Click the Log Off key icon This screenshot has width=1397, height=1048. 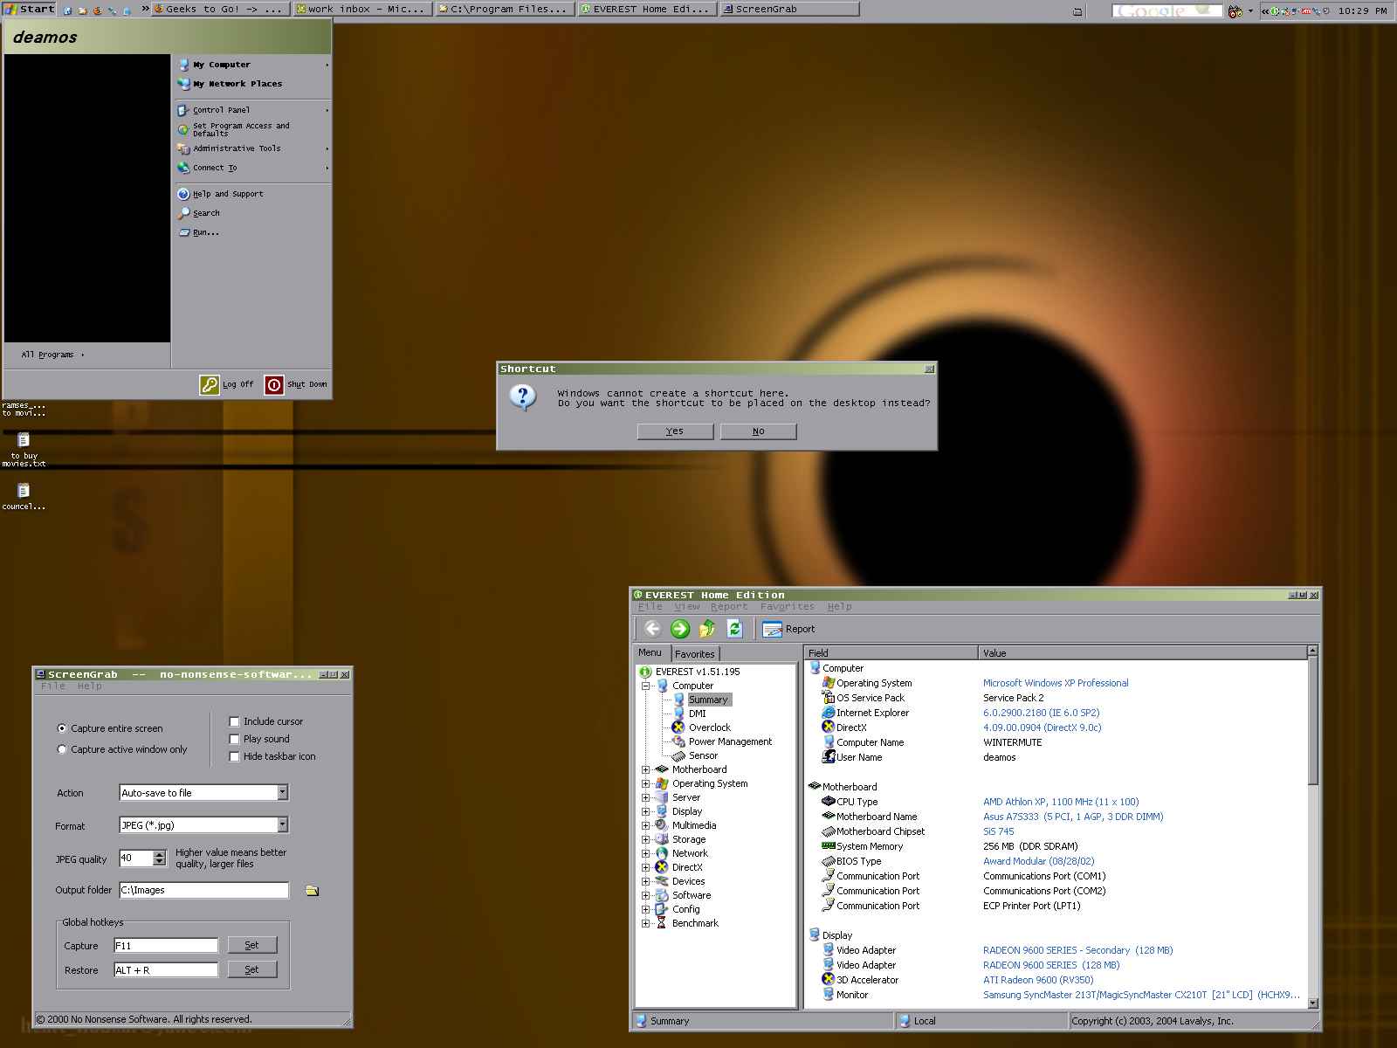click(x=210, y=384)
